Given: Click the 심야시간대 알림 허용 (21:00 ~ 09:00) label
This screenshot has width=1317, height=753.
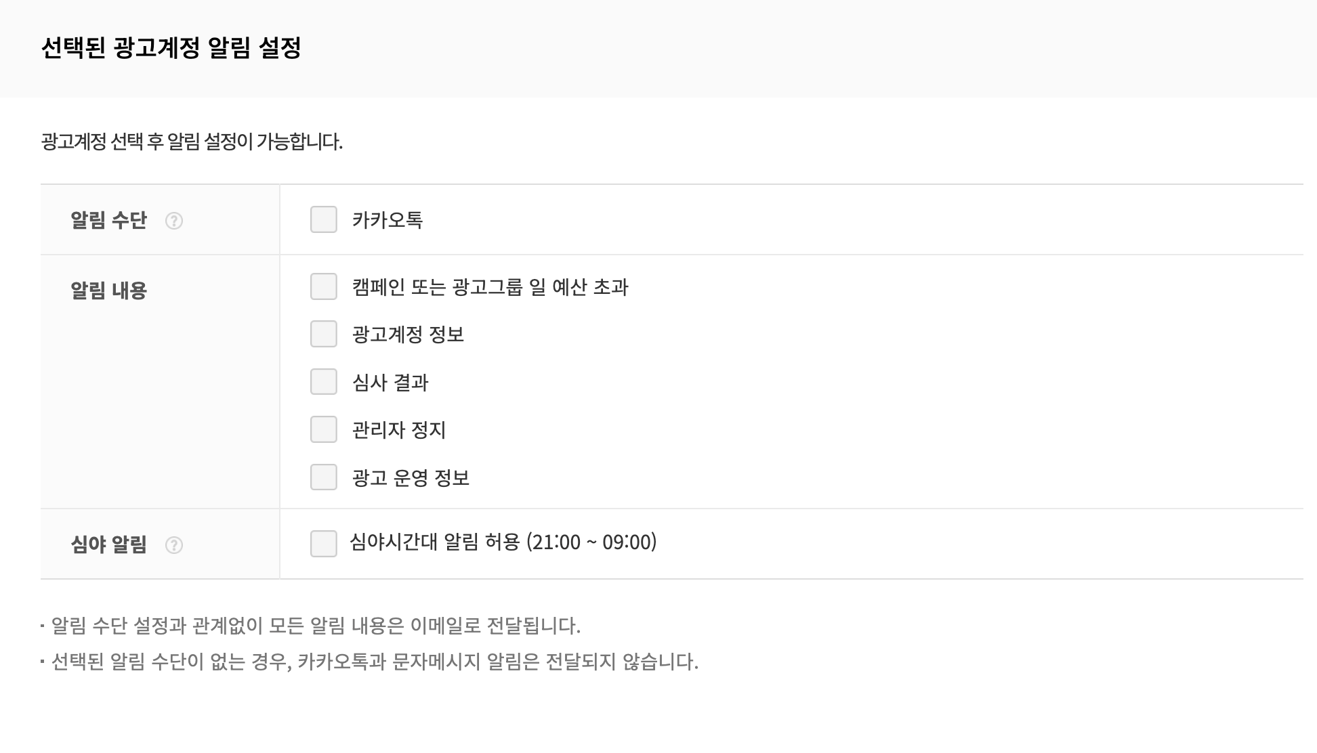Looking at the screenshot, I should tap(503, 542).
